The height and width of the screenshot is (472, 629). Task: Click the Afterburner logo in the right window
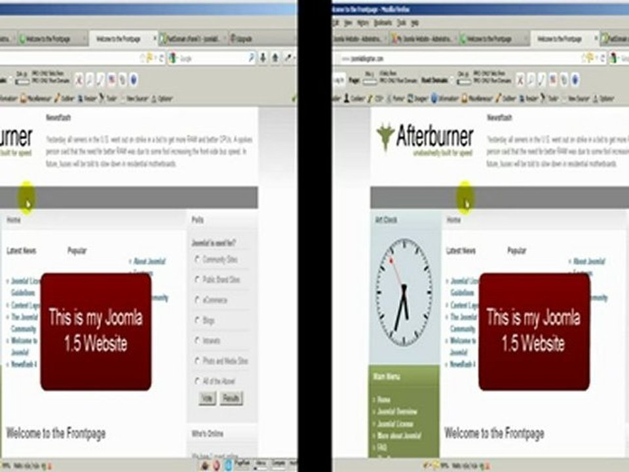pos(425,138)
